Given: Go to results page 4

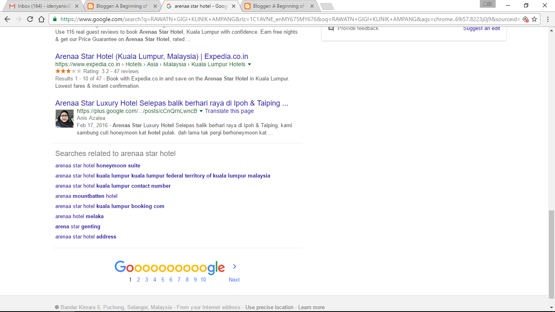Looking at the screenshot, I should (154, 279).
